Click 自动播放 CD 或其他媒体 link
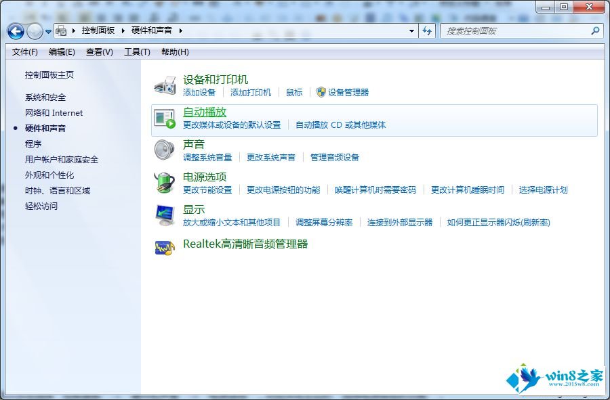Image resolution: width=610 pixels, height=400 pixels. click(x=341, y=125)
